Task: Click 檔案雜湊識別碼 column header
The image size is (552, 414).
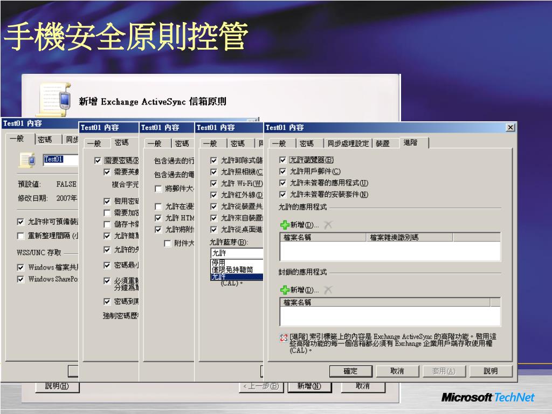Action: 409,237
